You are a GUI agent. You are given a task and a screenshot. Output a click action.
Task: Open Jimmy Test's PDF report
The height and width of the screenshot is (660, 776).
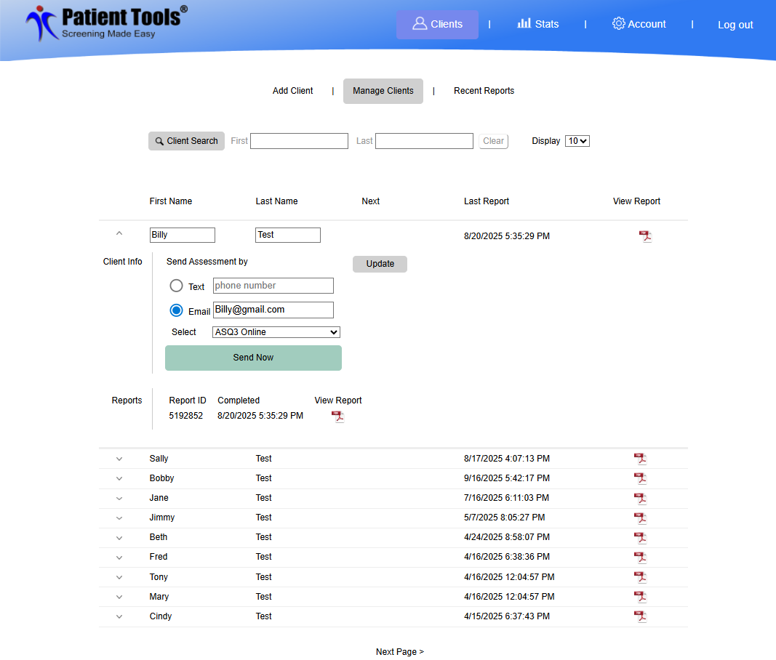pyautogui.click(x=640, y=518)
